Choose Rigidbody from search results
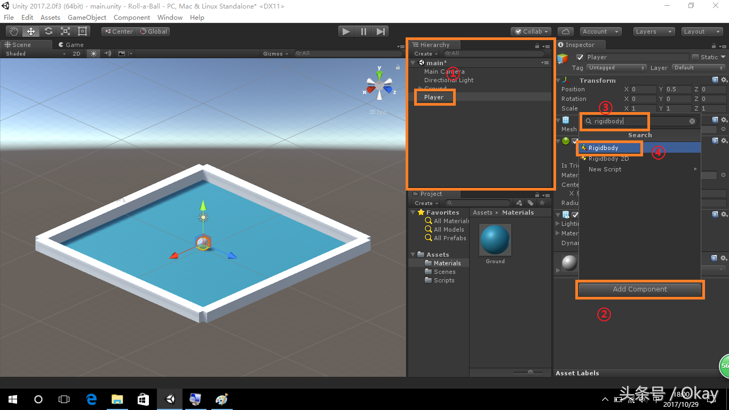The width and height of the screenshot is (729, 410). 640,148
